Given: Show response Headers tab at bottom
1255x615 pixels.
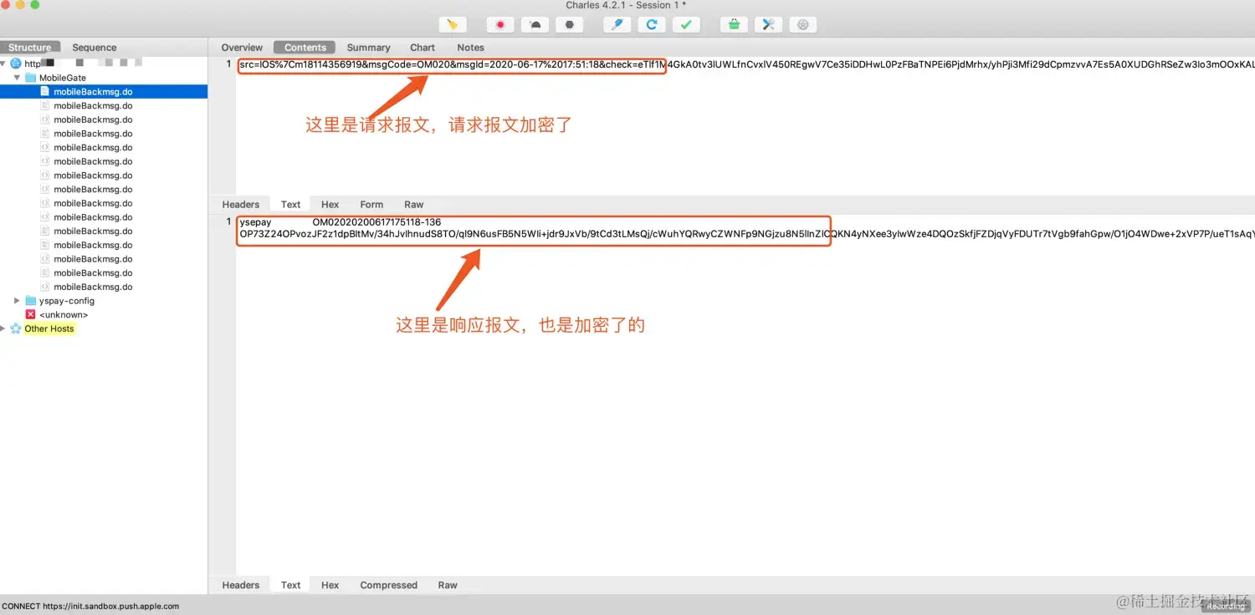Looking at the screenshot, I should pos(241,586).
